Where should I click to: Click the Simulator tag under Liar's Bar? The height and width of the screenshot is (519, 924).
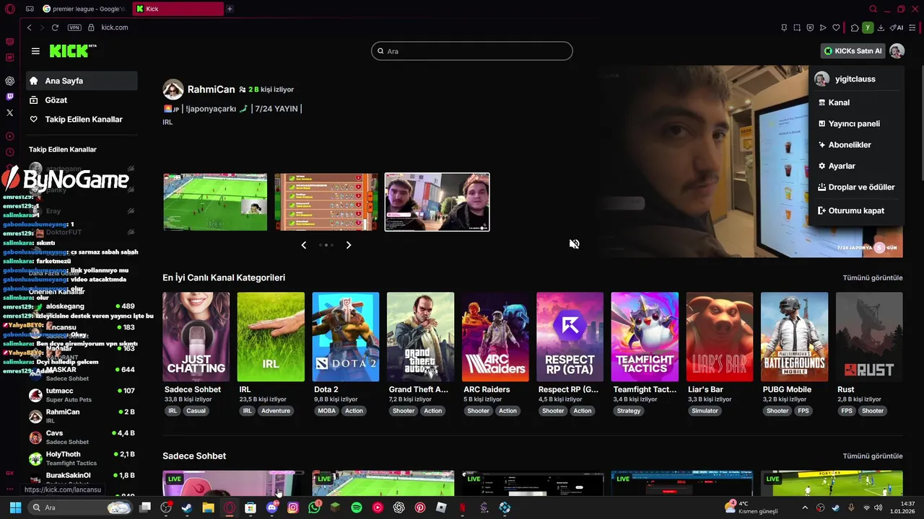pos(705,411)
